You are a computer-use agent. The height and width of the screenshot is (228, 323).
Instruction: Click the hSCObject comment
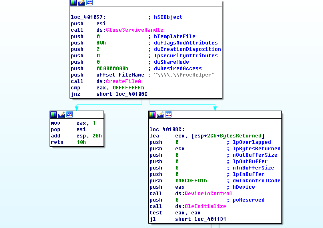168,17
